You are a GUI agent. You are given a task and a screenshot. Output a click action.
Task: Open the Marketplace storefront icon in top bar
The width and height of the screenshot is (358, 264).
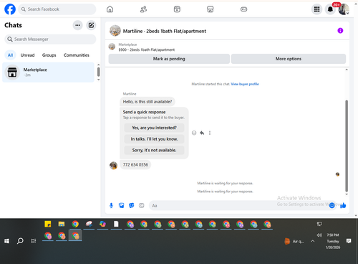point(211,9)
